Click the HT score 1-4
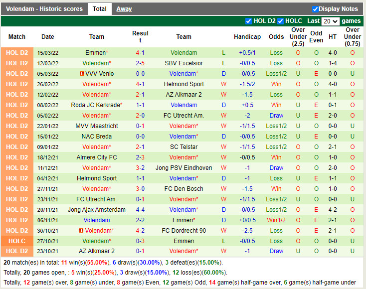Image resolution: width=366 pixels, height=289 pixels. point(333,63)
